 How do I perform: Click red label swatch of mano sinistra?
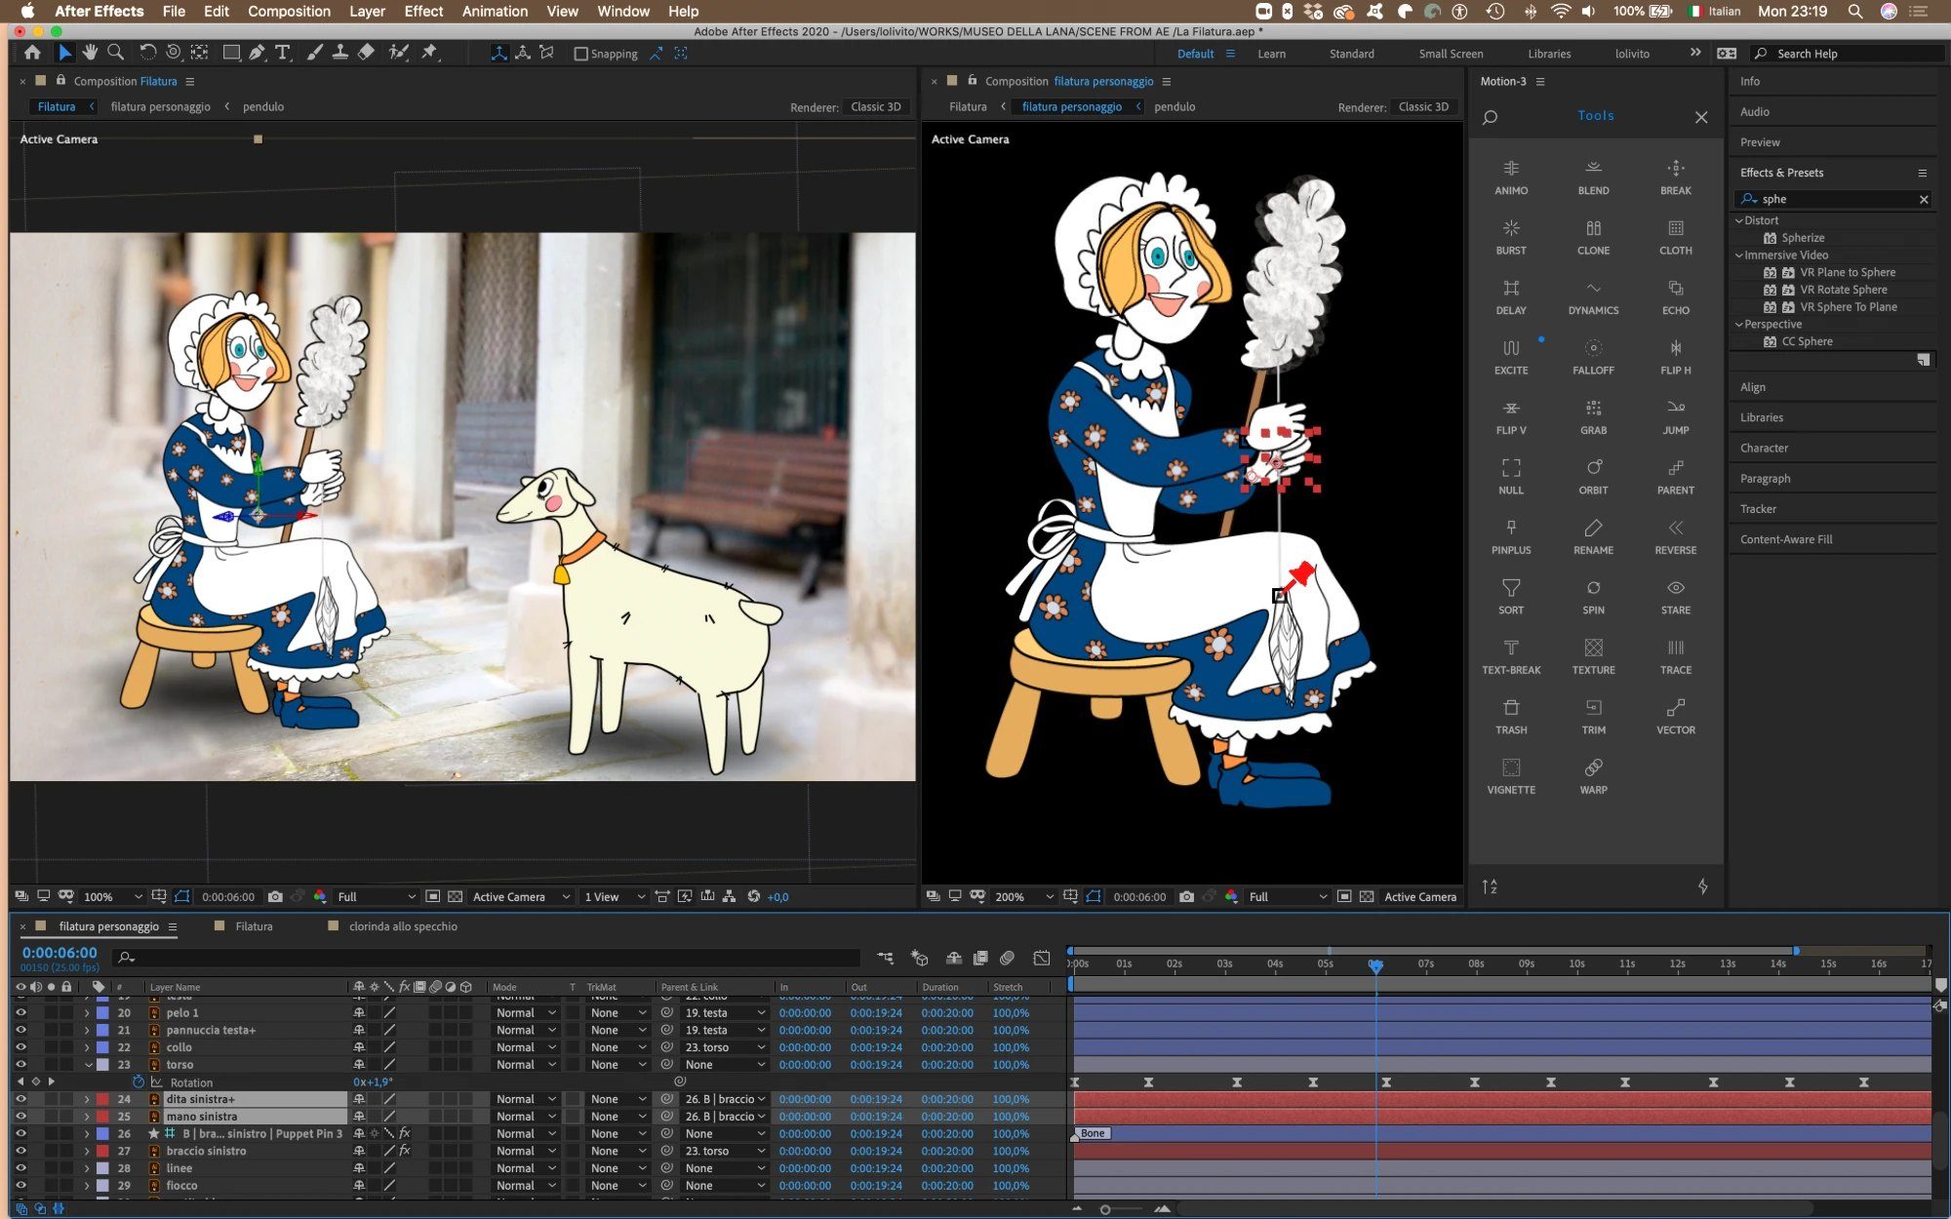[102, 1117]
